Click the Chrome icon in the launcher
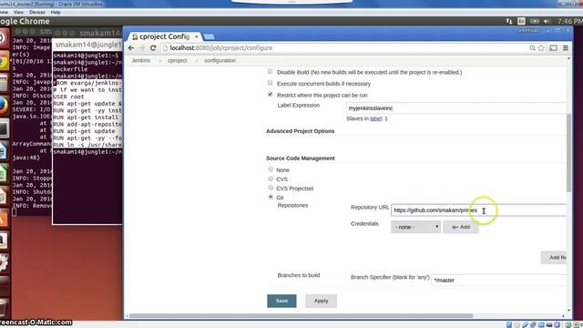Screen dimensions: 583x328 pyautogui.click(x=3, y=61)
